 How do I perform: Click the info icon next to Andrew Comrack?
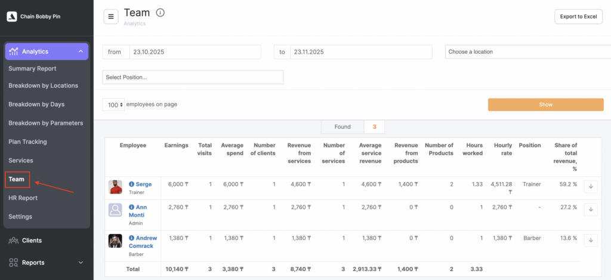[x=132, y=237]
